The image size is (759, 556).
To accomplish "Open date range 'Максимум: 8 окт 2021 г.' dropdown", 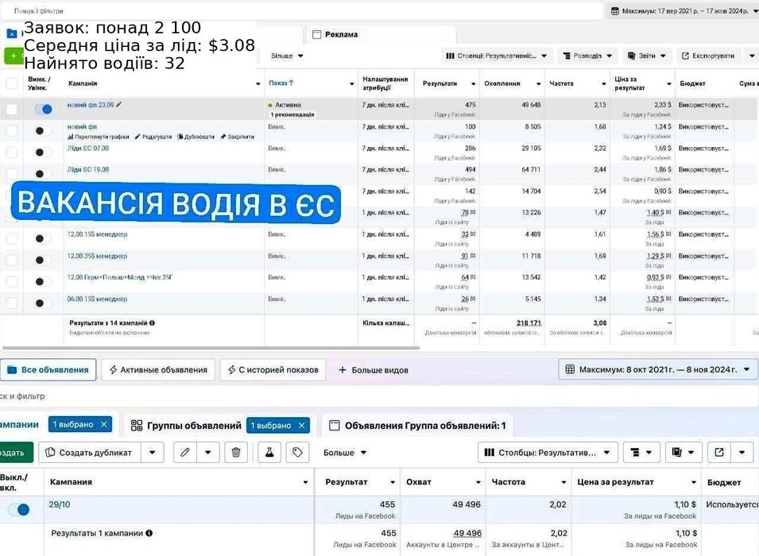I will pos(658,369).
